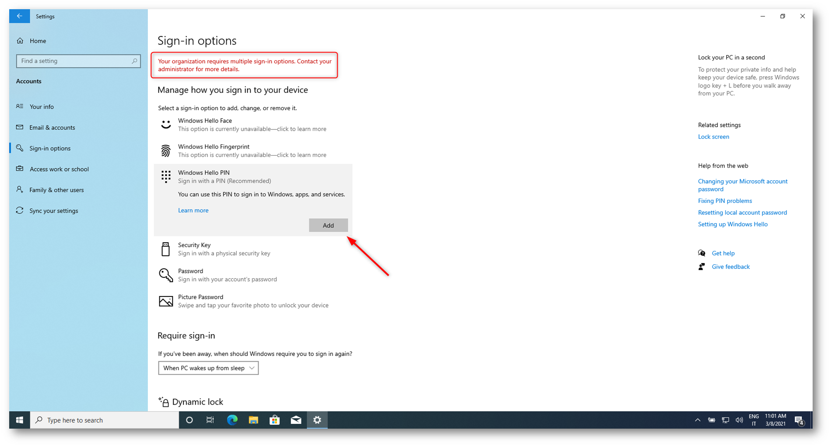831x447 pixels.
Task: Click the Windows Hello PIN keypad icon
Action: [166, 176]
